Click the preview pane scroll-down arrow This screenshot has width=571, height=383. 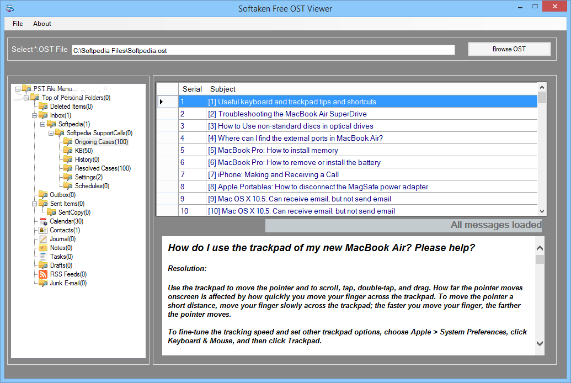pyautogui.click(x=540, y=343)
